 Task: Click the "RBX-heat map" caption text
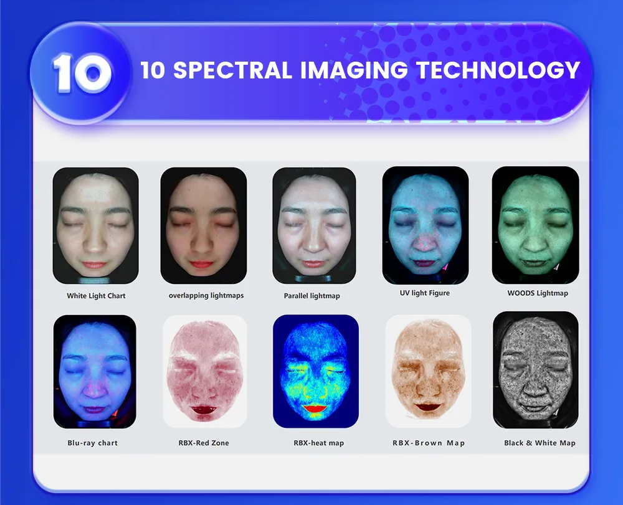[319, 443]
